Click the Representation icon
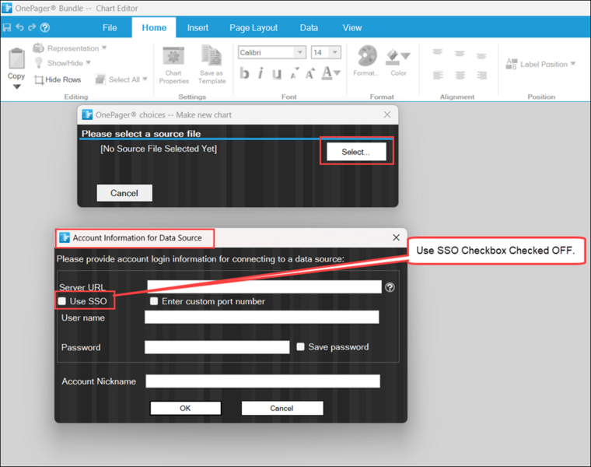This screenshot has width=591, height=467. coord(38,48)
